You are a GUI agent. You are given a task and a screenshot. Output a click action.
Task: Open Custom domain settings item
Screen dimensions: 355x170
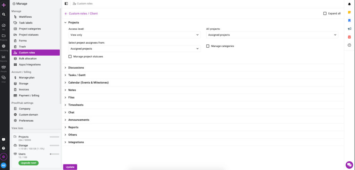[x=36, y=115]
